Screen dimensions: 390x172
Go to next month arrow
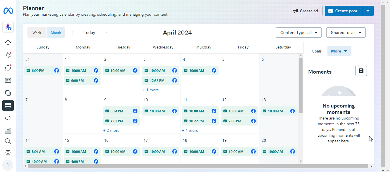coord(106,33)
